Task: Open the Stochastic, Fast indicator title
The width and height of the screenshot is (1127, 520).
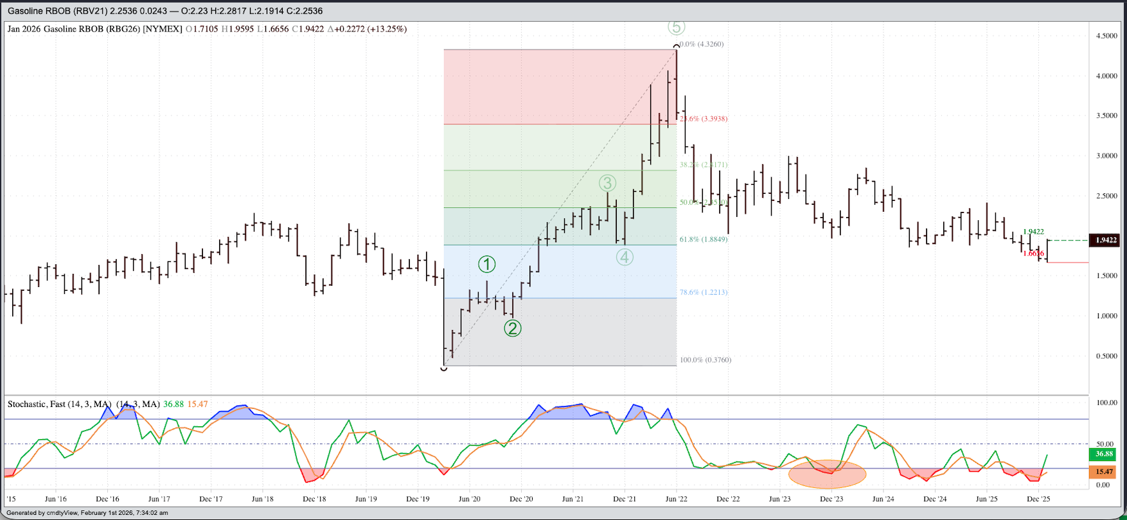Action: (59, 404)
